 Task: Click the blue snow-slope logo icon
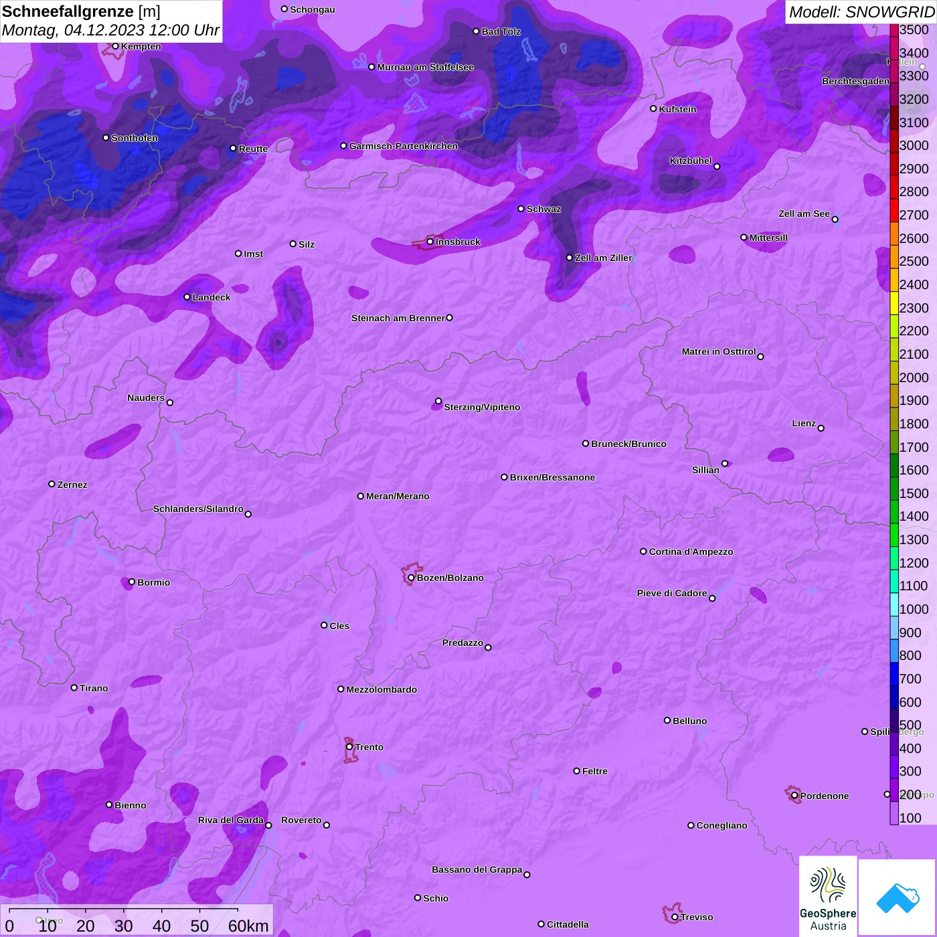pyautogui.click(x=898, y=898)
